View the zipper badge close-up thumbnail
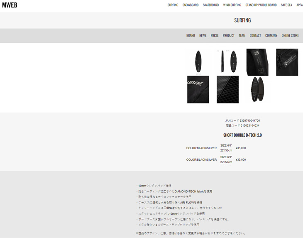The height and width of the screenshot is (238, 303). point(287,62)
